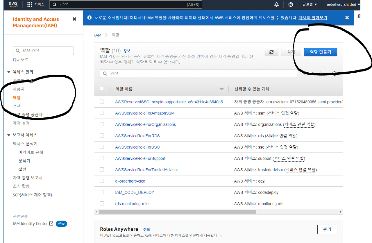Focus the roles table 검색 field
Viewport: 372px width, 243px height.
198,74
